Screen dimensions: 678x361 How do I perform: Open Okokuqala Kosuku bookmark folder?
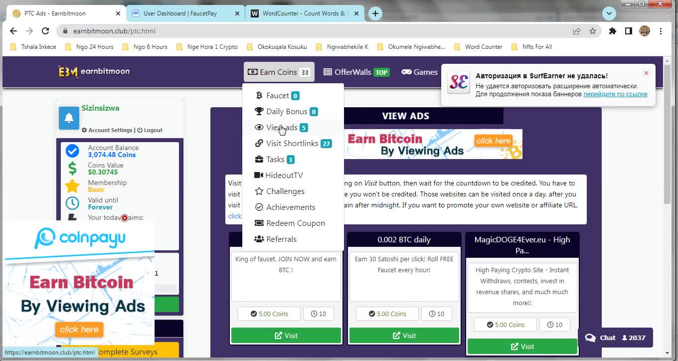tap(276, 47)
